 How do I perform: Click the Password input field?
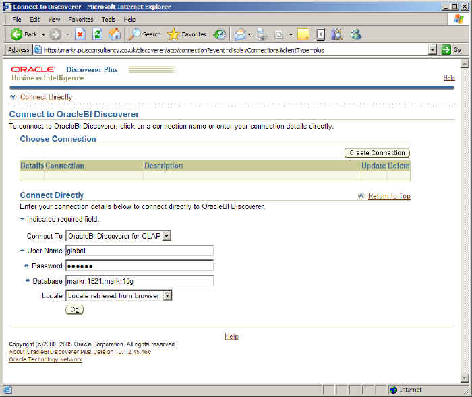[140, 266]
